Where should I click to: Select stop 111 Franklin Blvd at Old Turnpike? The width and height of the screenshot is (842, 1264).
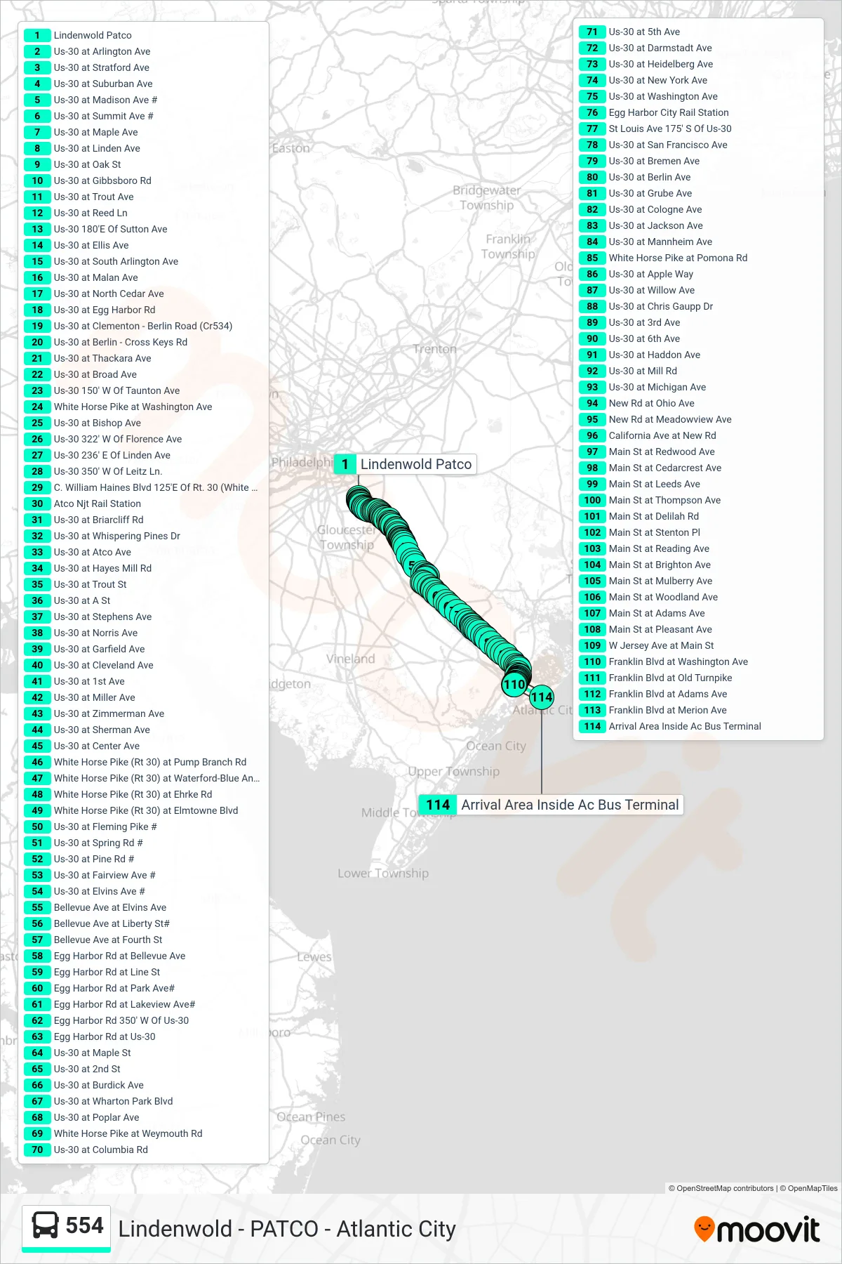[656, 678]
